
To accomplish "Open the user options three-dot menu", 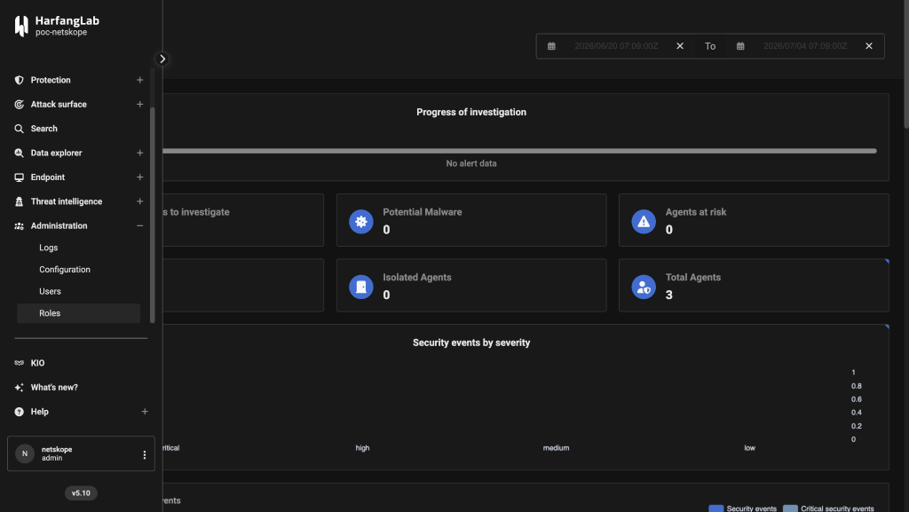I will tap(145, 454).
